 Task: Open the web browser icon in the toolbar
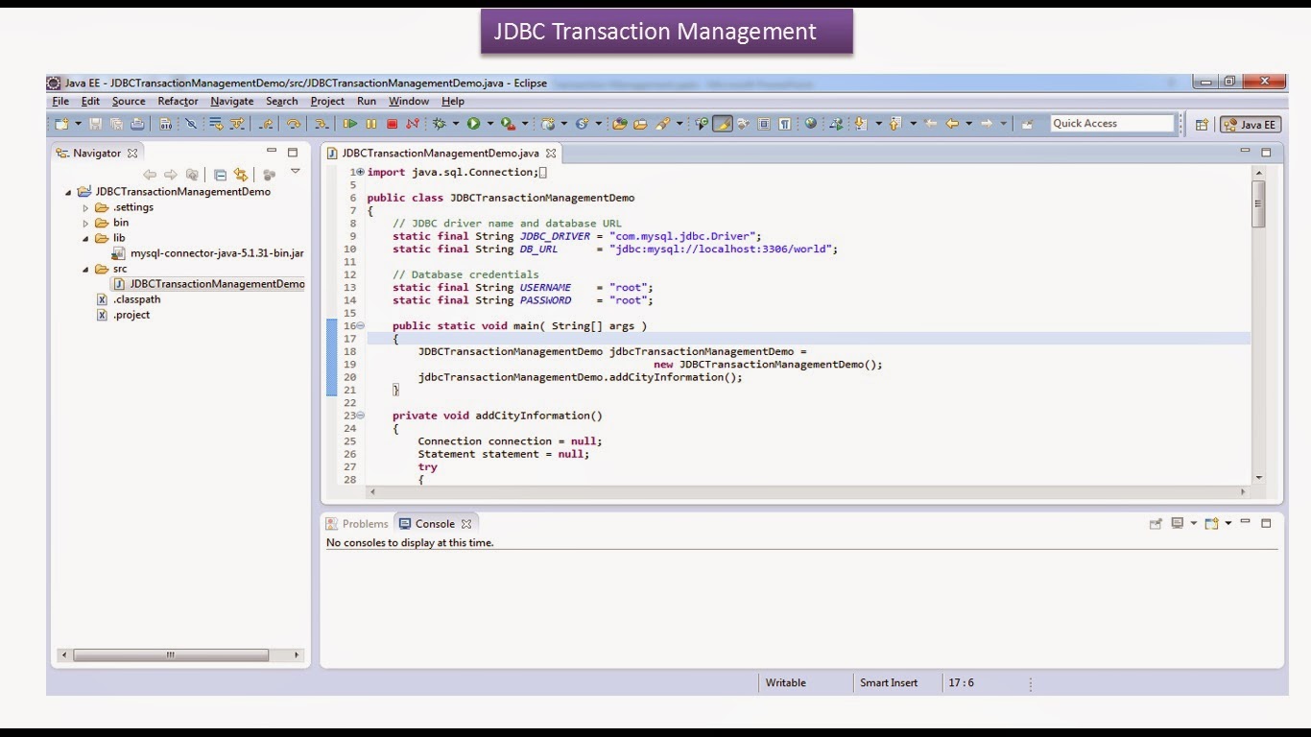coord(810,123)
